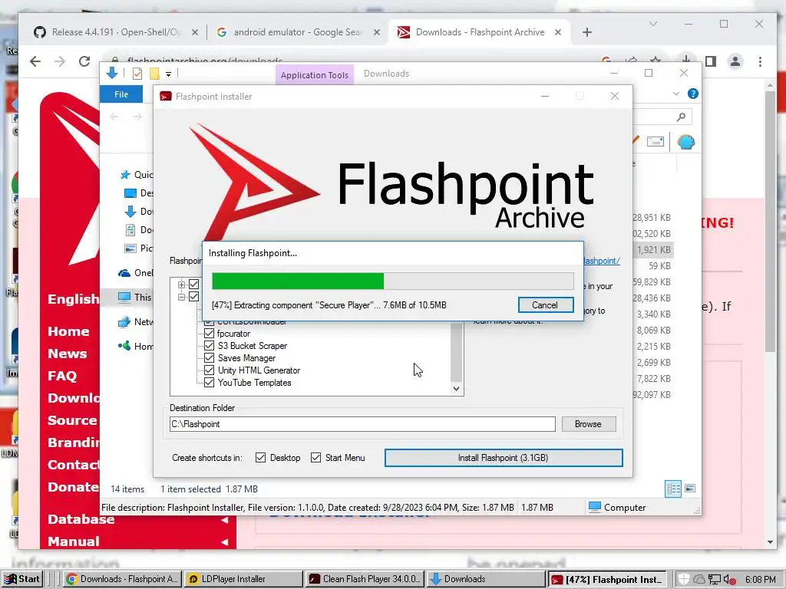Click the Classic Shell settings shell icon
This screenshot has width=786, height=589.
685,142
